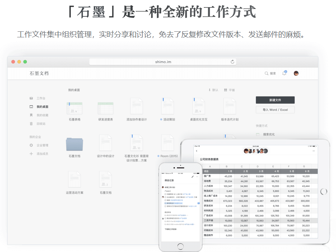Click the trash can icon beside 回收站
Screen dimensions: 336x252
pyautogui.click(x=31, y=124)
